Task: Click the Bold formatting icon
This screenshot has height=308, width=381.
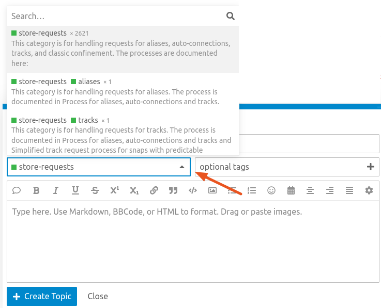Action: tap(36, 190)
